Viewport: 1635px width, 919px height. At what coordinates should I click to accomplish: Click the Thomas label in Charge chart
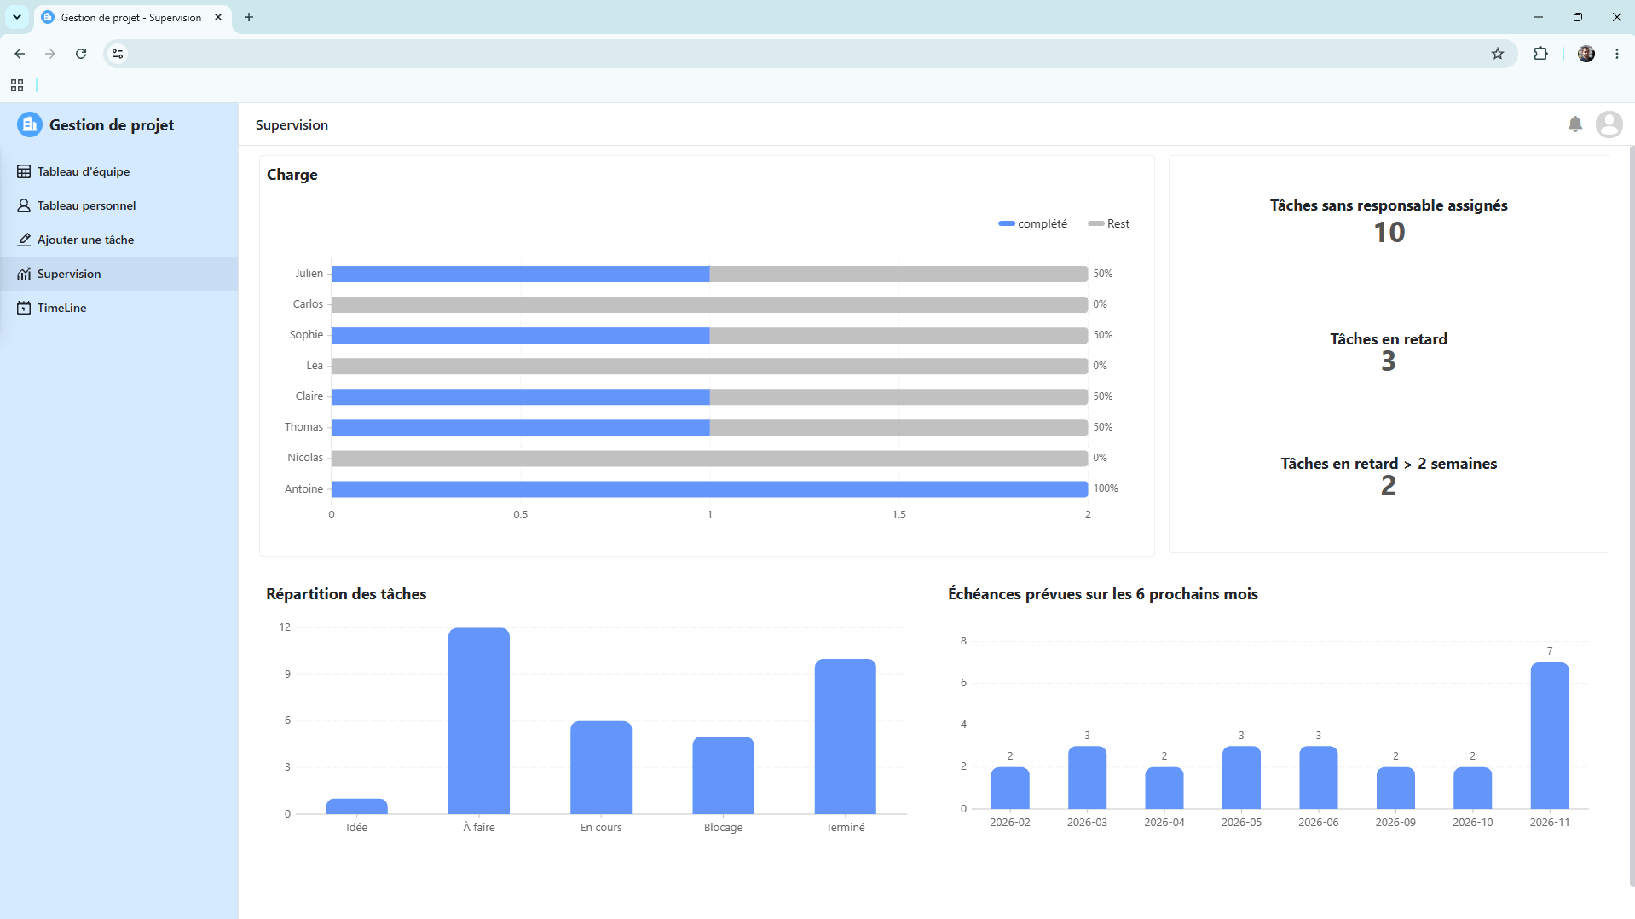[303, 427]
